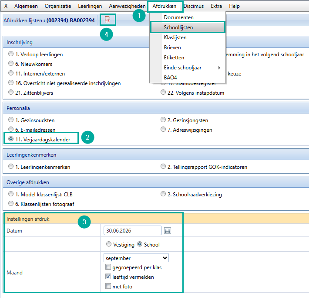
Task: Open the Afdrukken menu
Action: pyautogui.click(x=165, y=6)
